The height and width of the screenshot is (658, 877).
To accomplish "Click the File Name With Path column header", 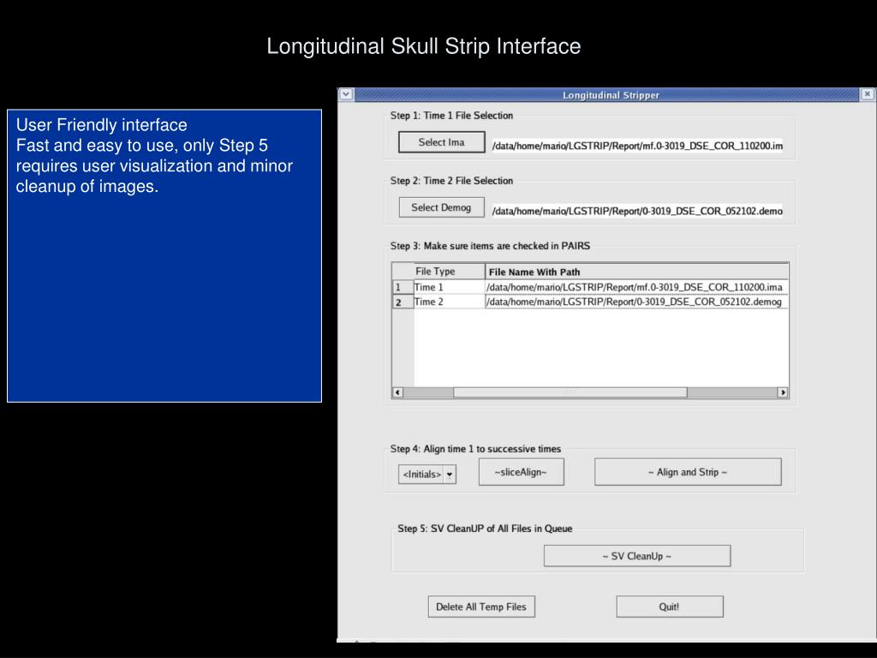I will click(x=637, y=272).
